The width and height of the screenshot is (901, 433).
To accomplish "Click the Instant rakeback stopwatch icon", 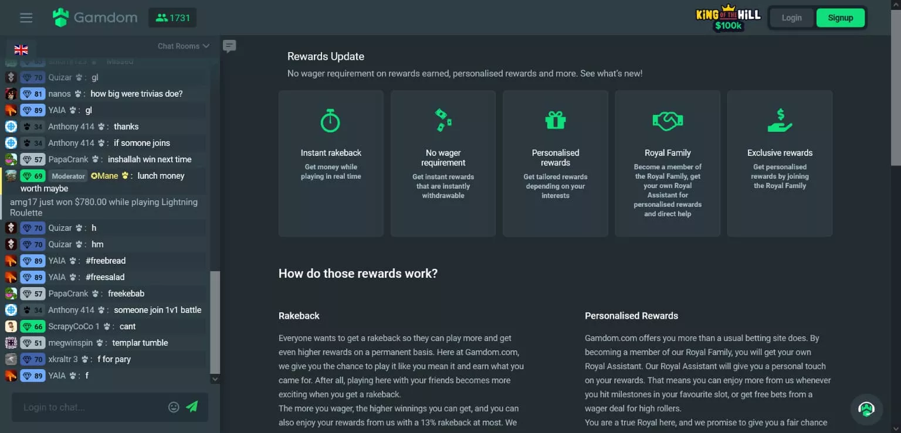I will tap(330, 121).
